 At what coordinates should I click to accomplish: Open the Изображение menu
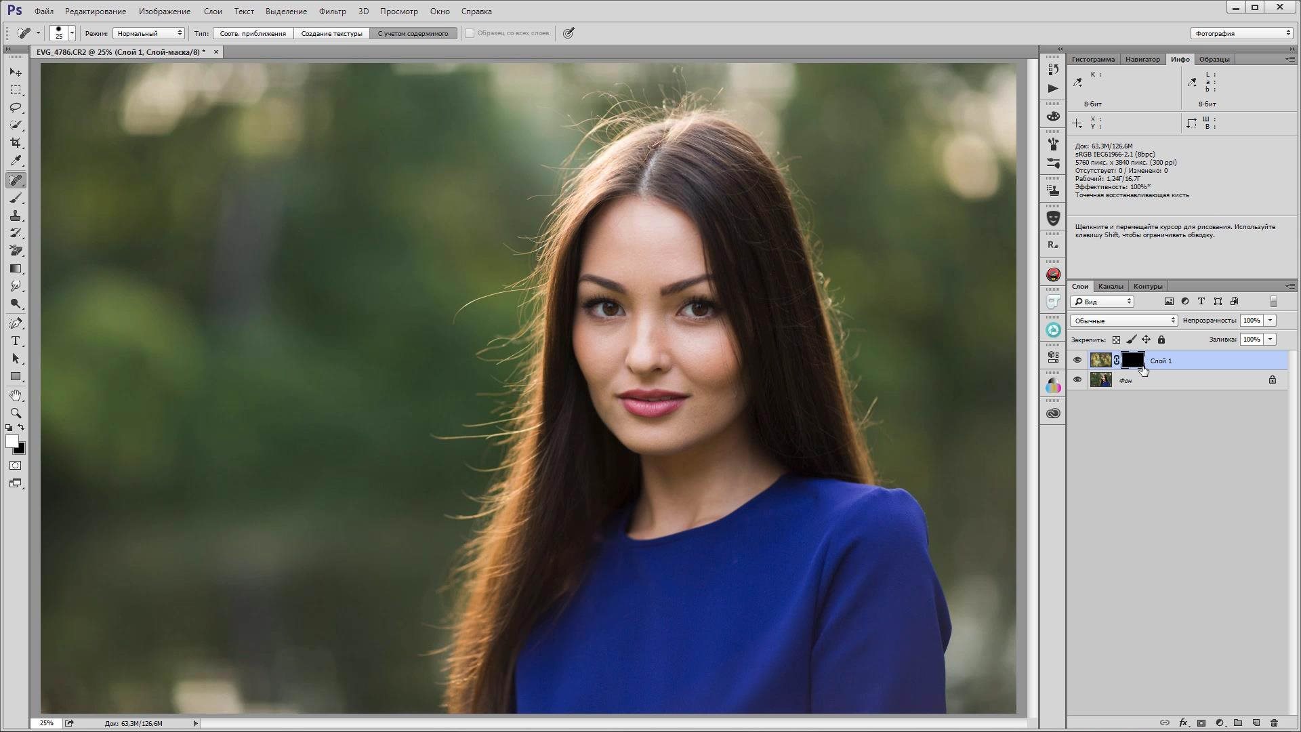pos(163,11)
